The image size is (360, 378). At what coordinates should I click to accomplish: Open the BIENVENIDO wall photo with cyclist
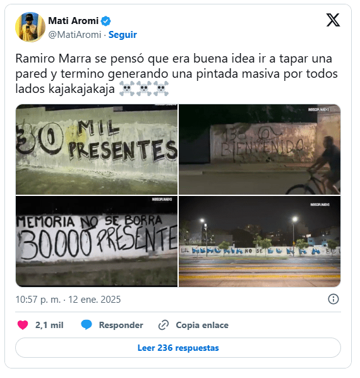[x=260, y=149]
